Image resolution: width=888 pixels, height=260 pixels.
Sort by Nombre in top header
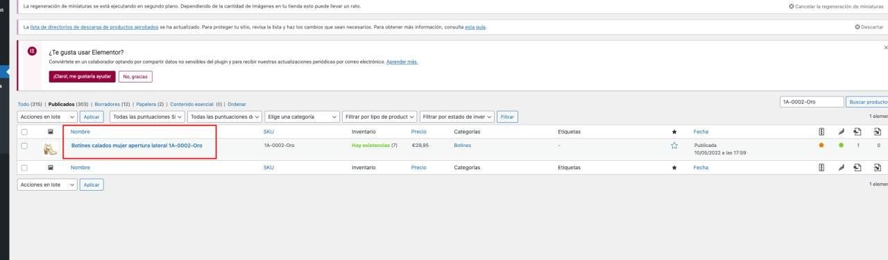[x=80, y=131]
